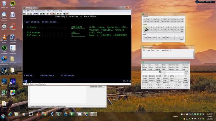Image resolution: width=216 pixels, height=121 pixels.
Task: Click the [CTRL] key button
Action: 172,76
